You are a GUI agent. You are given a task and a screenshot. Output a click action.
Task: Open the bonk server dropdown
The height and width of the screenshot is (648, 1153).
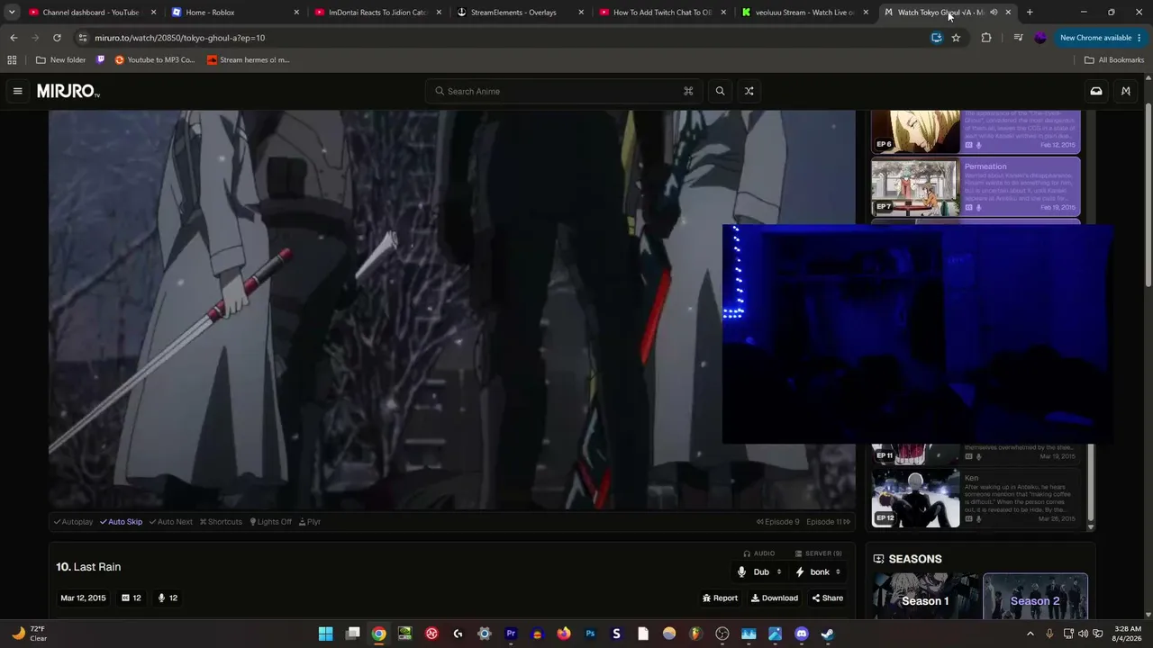(819, 571)
